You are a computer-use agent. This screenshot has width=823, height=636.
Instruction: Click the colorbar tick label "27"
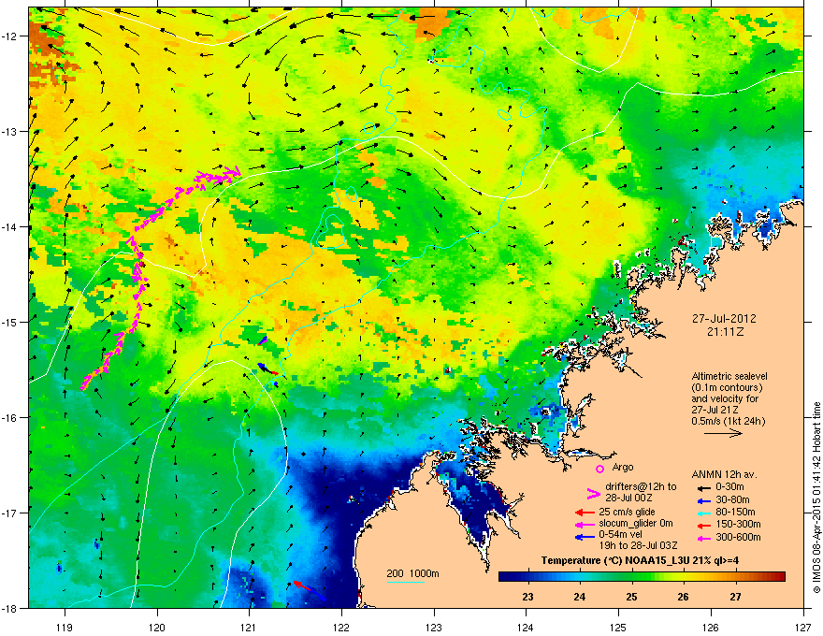coord(735,597)
